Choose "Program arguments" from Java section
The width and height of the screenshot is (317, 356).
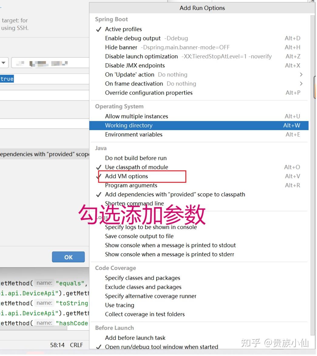coord(131,185)
